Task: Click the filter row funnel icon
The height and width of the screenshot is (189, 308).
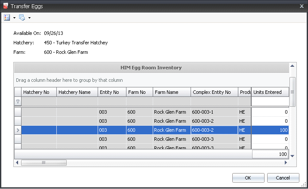Action: 18,102
